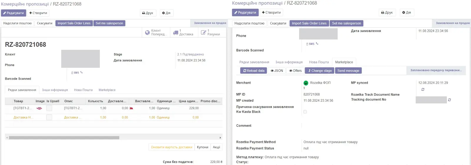Click the scrollbar left arrow under order lines
Image resolution: width=471 pixels, height=165 pixels.
(7, 138)
